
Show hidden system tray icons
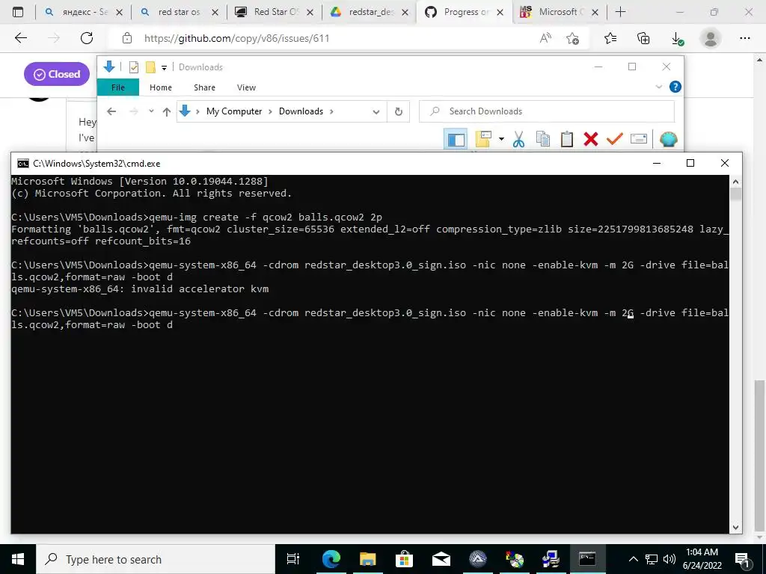coord(633,559)
